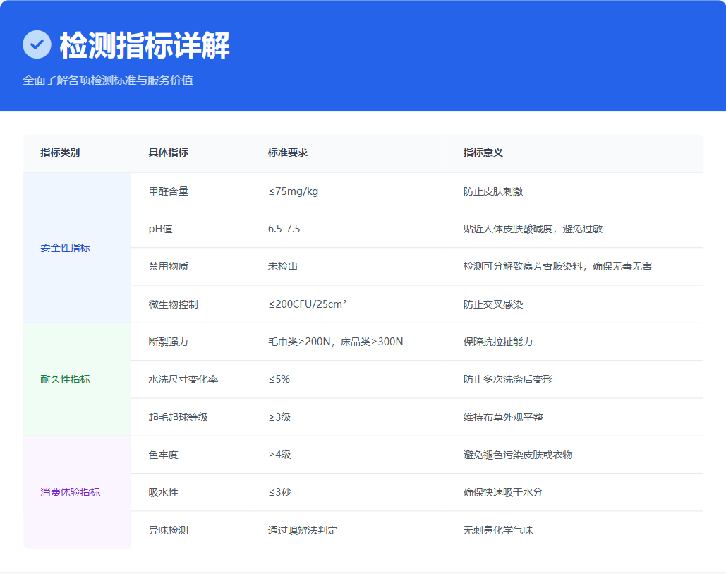Click the 耐久性指标 category cell

[x=66, y=379]
